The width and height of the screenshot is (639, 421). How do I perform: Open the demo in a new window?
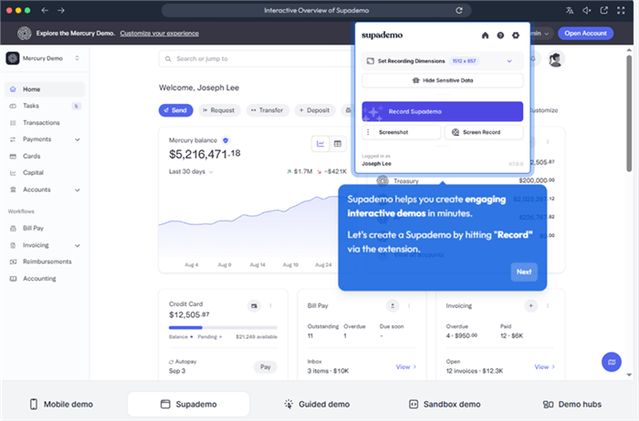point(604,11)
